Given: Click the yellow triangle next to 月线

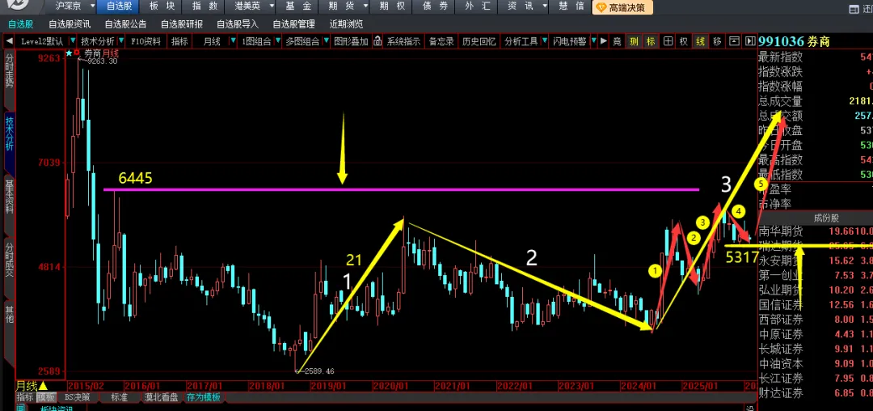Looking at the screenshot, I should tap(43, 385).
